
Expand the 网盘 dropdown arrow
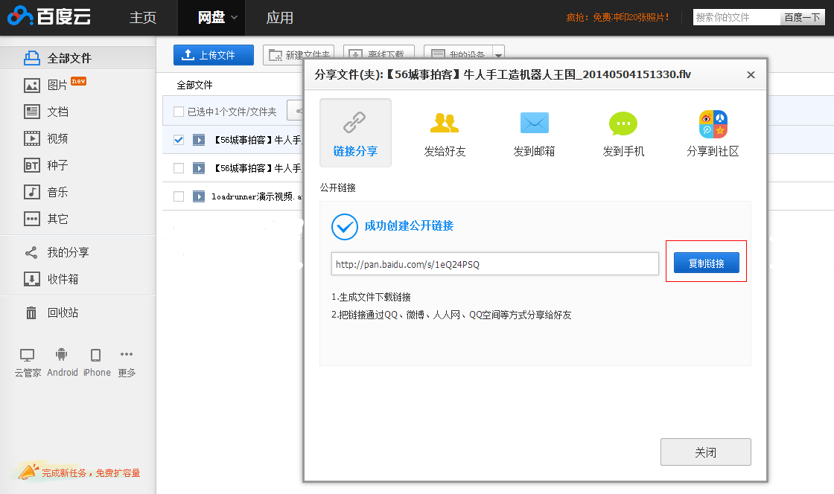click(x=234, y=18)
